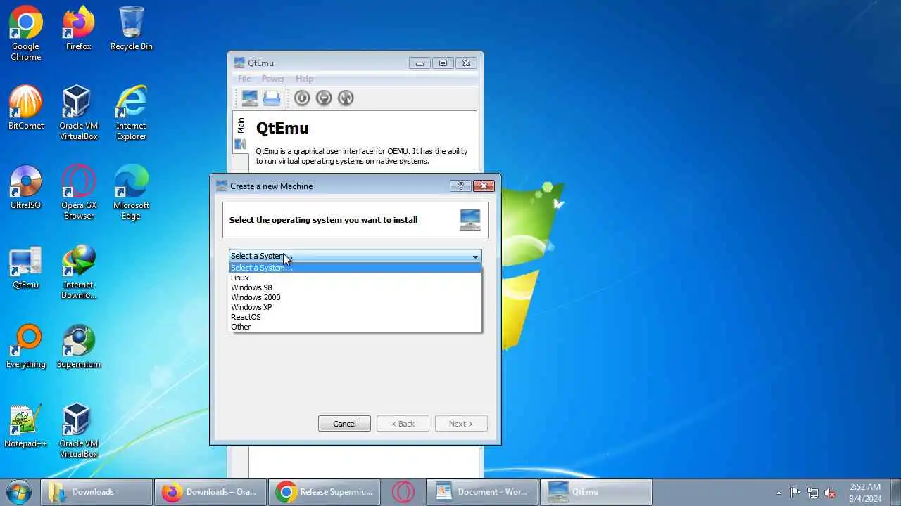The height and width of the screenshot is (506, 901).
Task: Show hidden system tray icons arrow
Action: (x=779, y=493)
